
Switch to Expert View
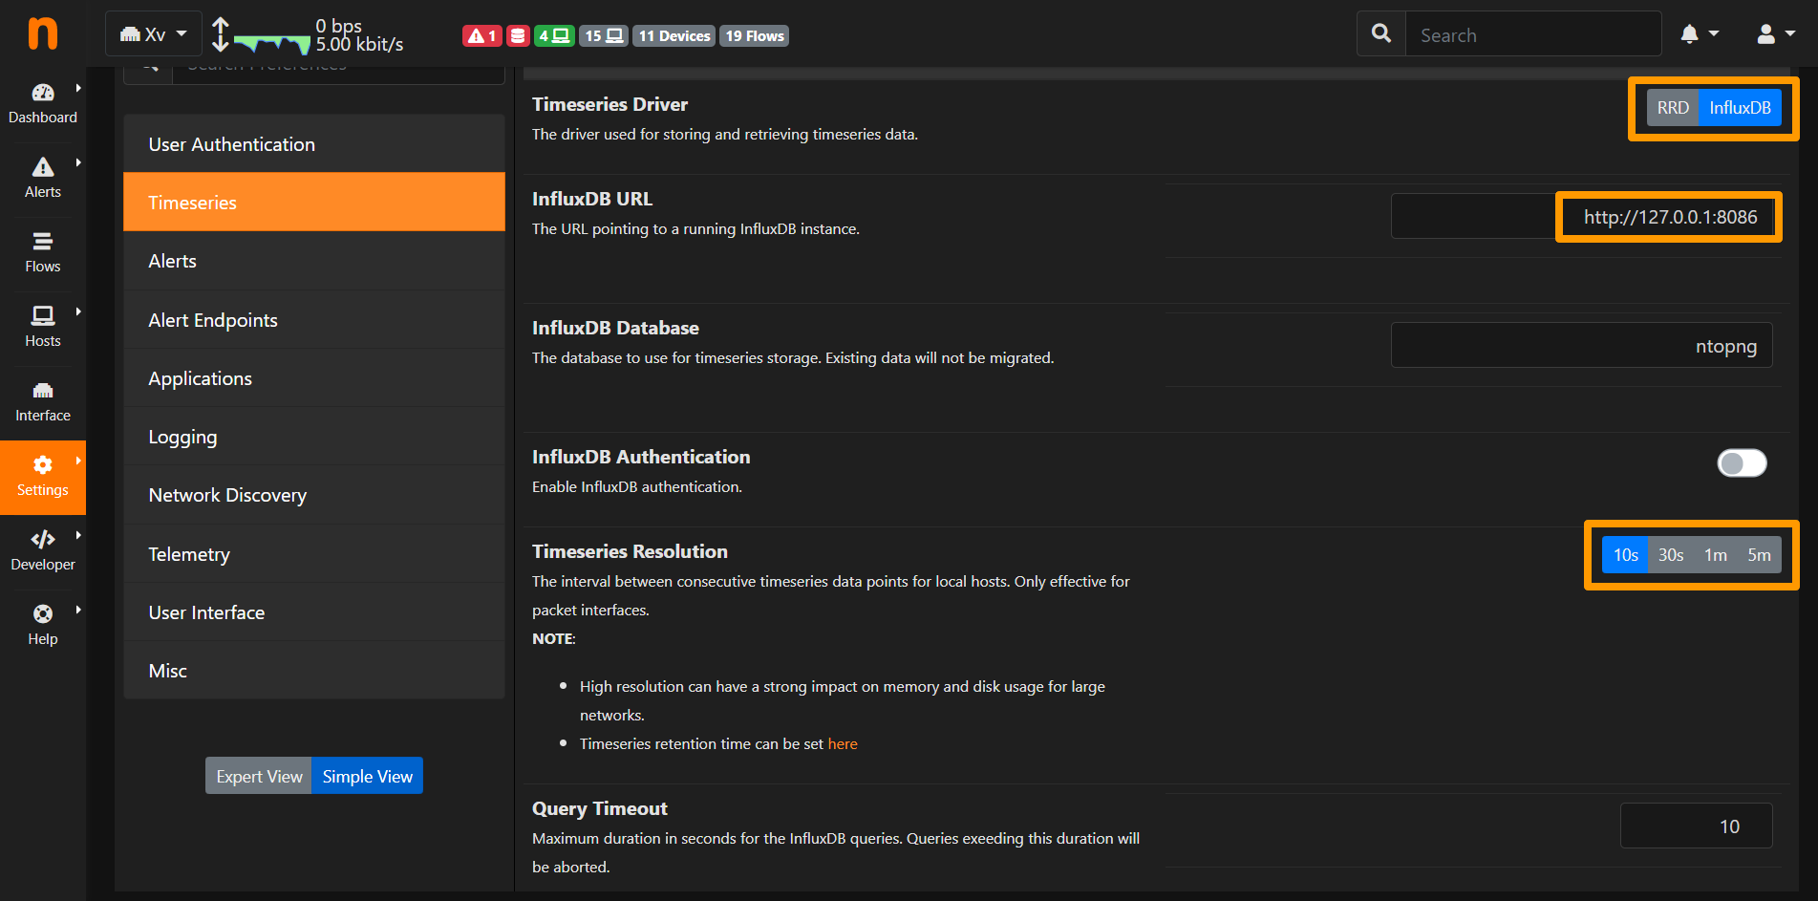pyautogui.click(x=259, y=777)
